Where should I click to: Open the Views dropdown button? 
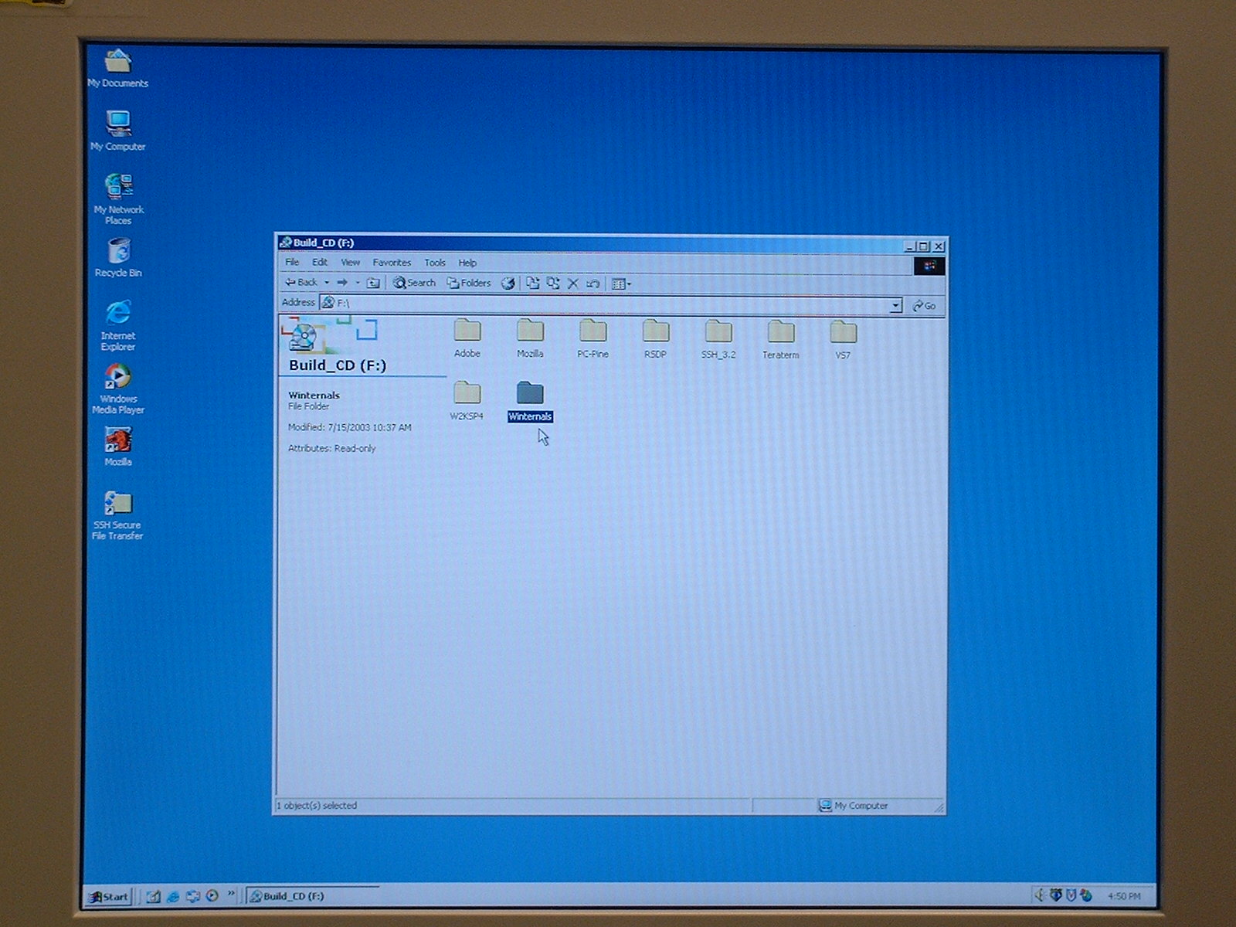tap(621, 284)
